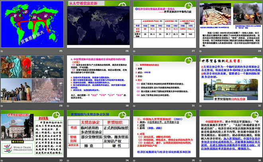Image resolution: width=263 pixels, height=162 pixels.
Task: Click slide number 31 label
Action: coord(193,106)
